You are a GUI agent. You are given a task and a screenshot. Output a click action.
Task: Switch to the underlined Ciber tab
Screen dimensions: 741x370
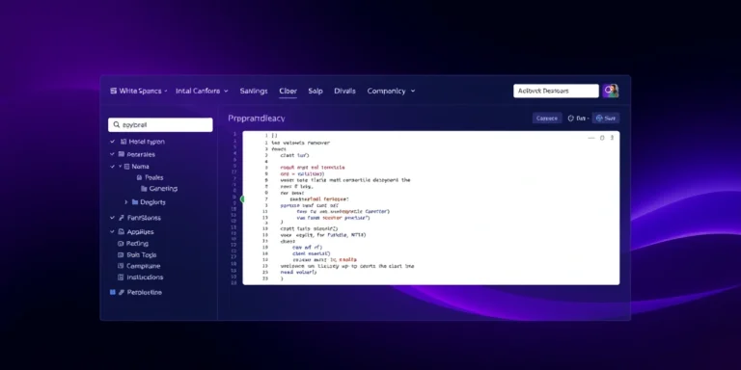pyautogui.click(x=288, y=92)
